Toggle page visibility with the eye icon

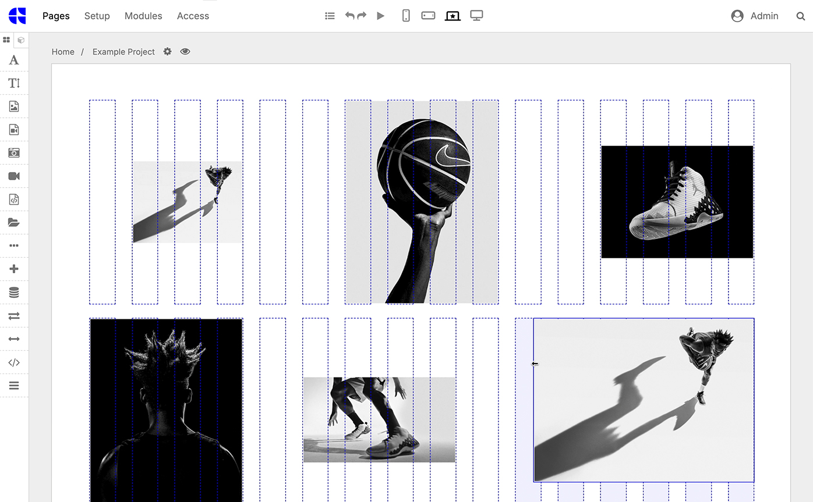coord(185,52)
